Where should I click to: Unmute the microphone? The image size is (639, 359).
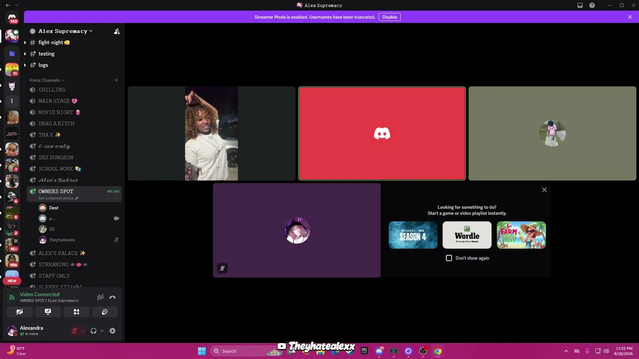tap(74, 331)
